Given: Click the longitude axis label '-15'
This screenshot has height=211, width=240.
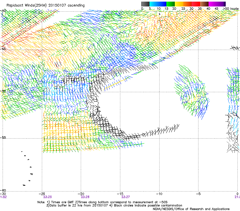Looking at the screenshot, I should 120,194.
